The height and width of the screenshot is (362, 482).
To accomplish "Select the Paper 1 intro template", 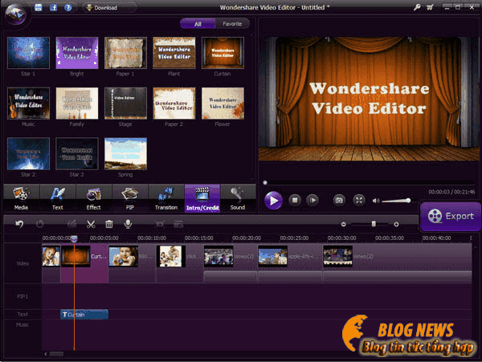I will tap(125, 52).
